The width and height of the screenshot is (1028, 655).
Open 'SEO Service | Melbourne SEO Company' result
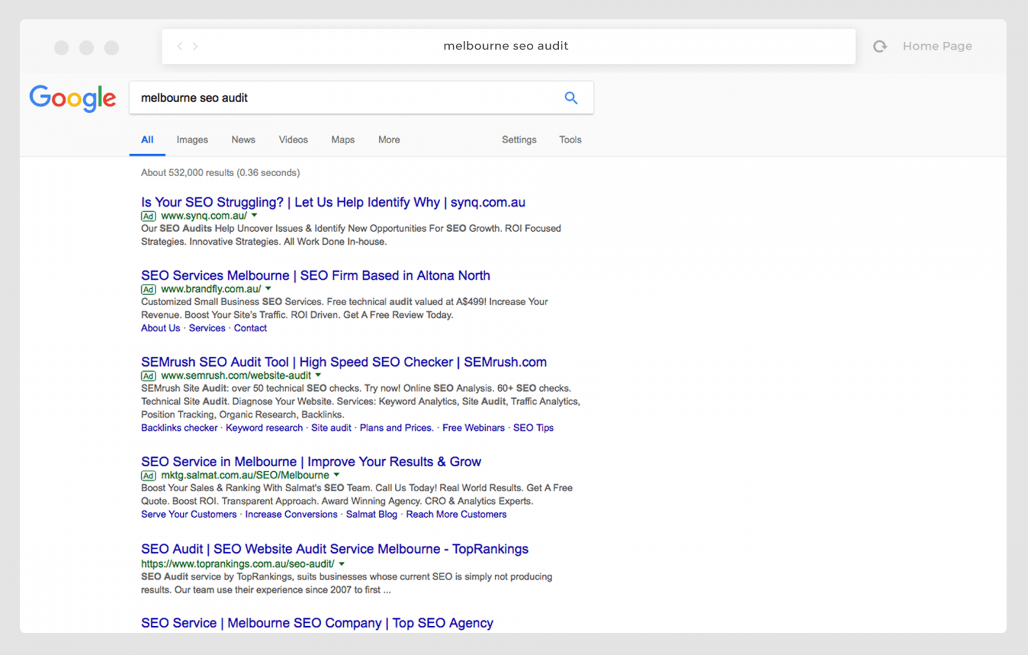click(317, 623)
